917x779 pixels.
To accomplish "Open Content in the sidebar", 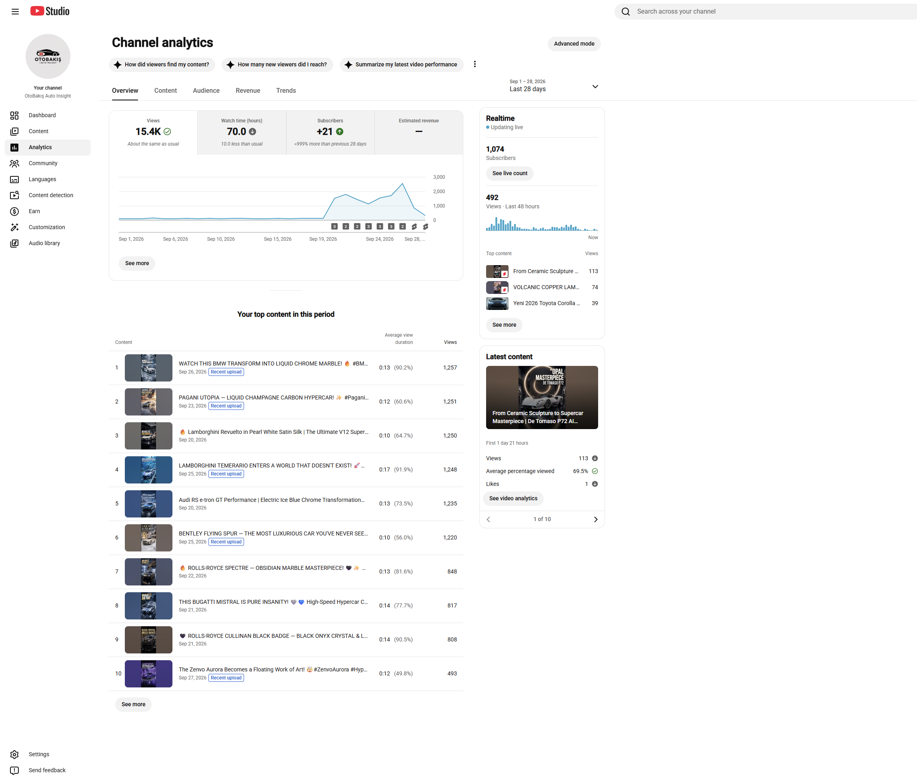I will click(x=48, y=131).
